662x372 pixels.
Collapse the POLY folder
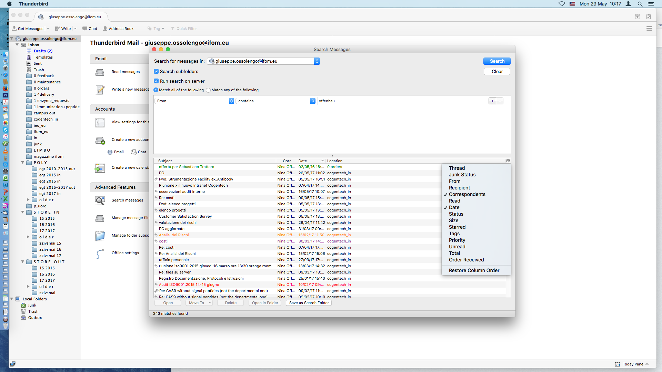23,163
